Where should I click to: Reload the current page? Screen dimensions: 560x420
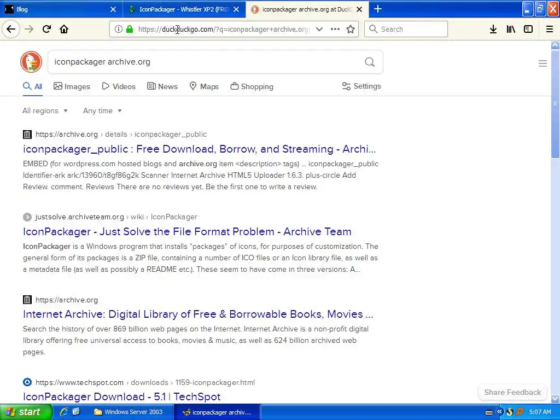click(x=47, y=29)
